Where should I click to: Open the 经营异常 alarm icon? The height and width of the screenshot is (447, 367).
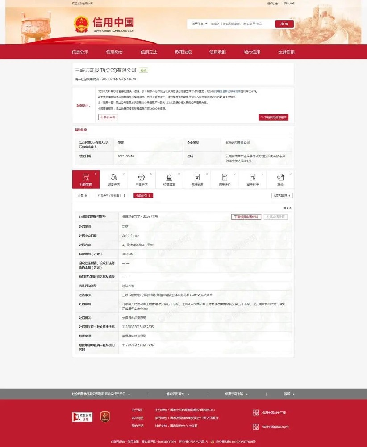pos(169,177)
